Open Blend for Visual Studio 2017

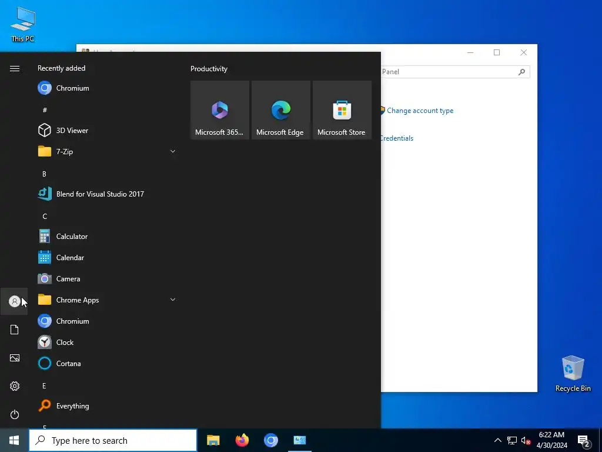click(x=107, y=194)
